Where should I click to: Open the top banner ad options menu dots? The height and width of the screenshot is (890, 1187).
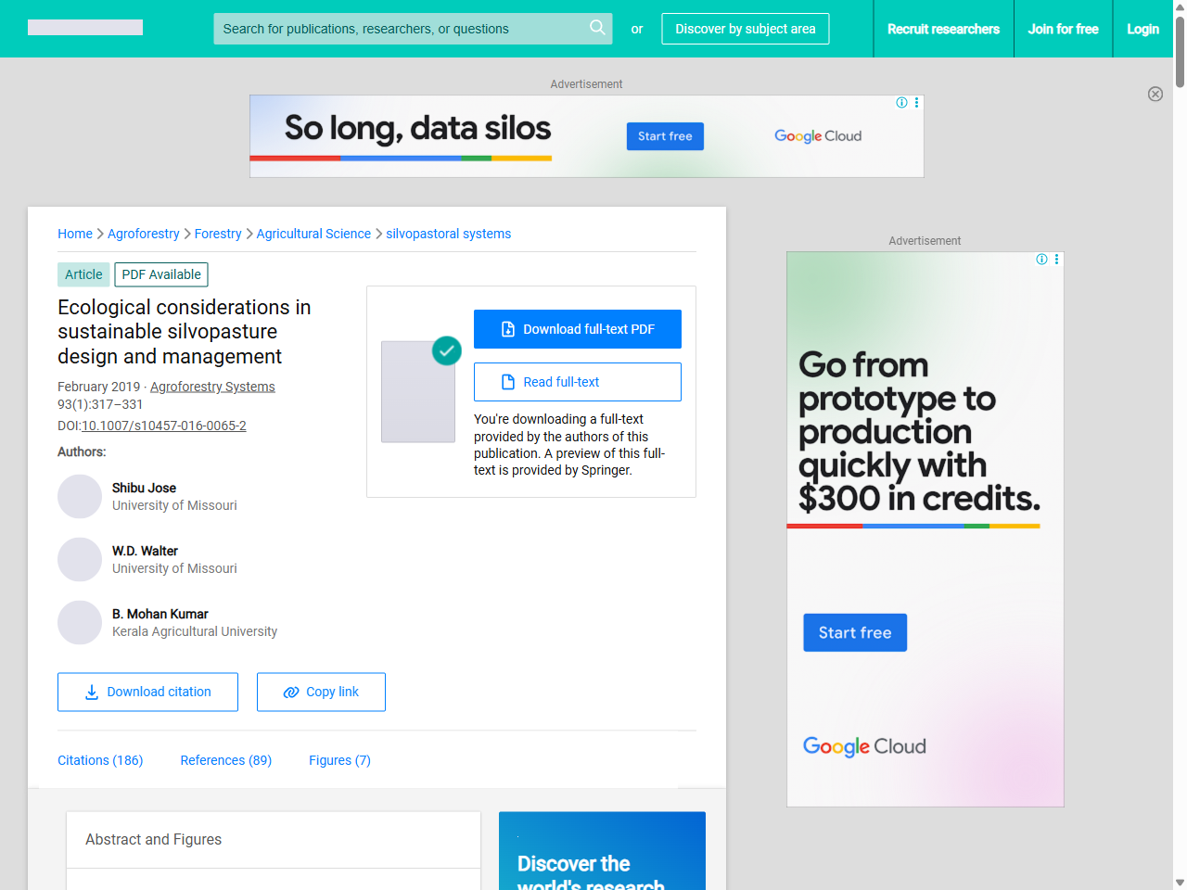(916, 103)
